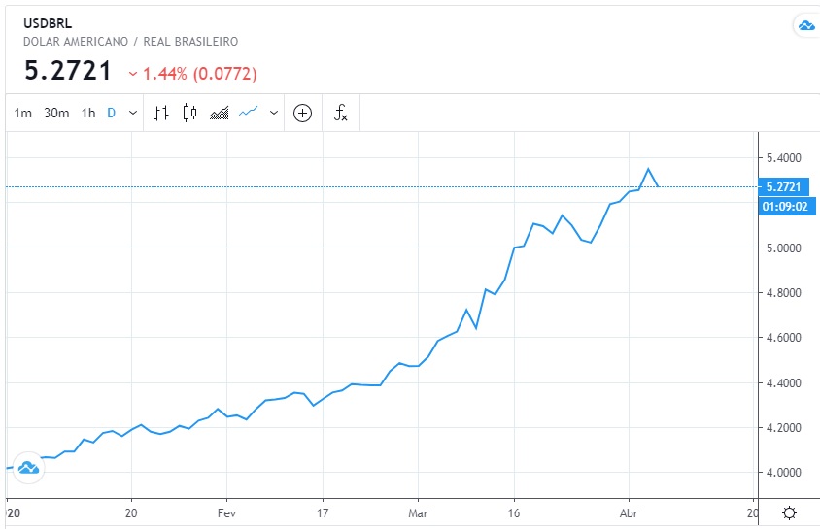Expand the chart style dropdown arrow

273,113
